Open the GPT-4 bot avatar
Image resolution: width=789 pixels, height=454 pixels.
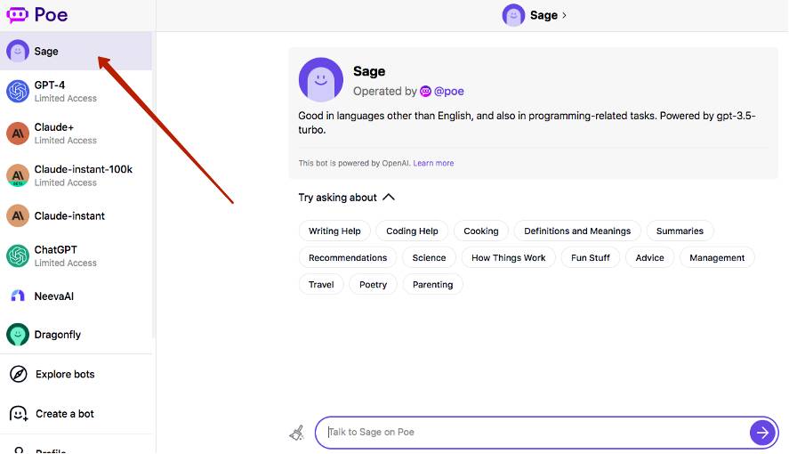click(18, 91)
